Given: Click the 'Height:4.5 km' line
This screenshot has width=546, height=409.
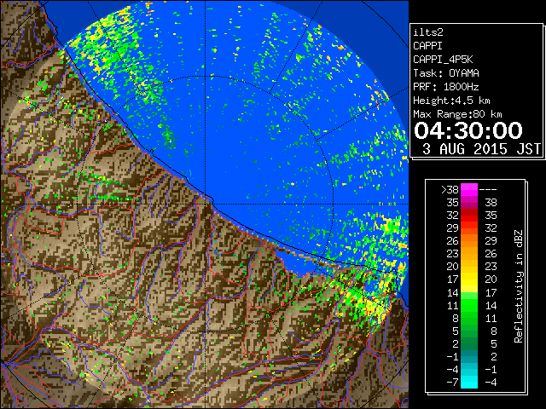Looking at the screenshot, I should (x=451, y=101).
